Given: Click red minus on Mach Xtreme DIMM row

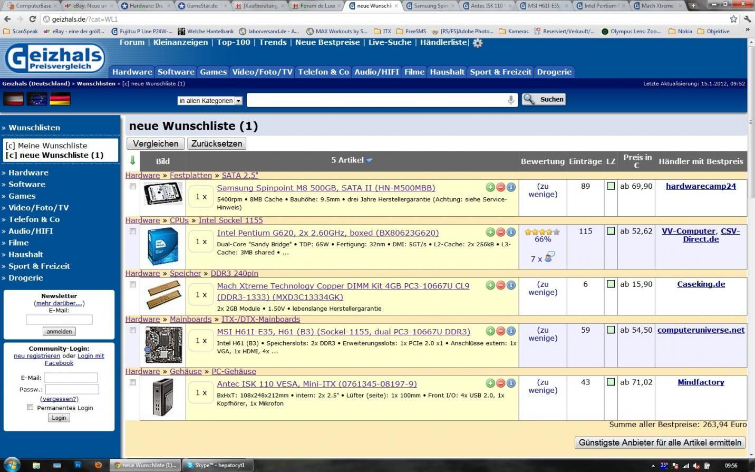Looking at the screenshot, I should (x=501, y=285).
